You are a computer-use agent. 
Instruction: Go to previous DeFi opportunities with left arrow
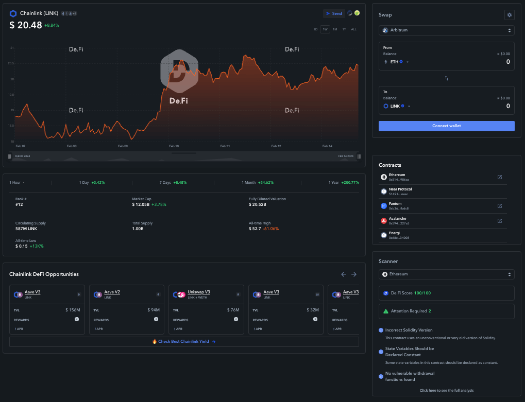click(344, 274)
